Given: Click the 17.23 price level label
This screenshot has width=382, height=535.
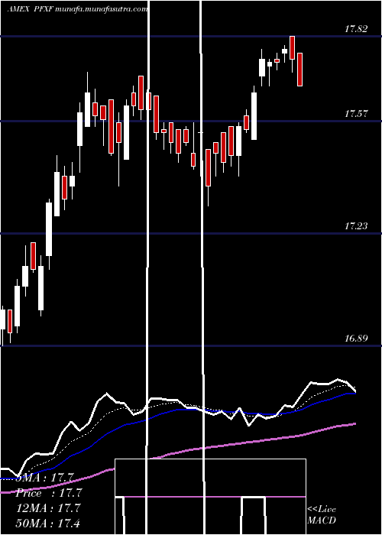Looking at the screenshot, I should (x=356, y=226).
